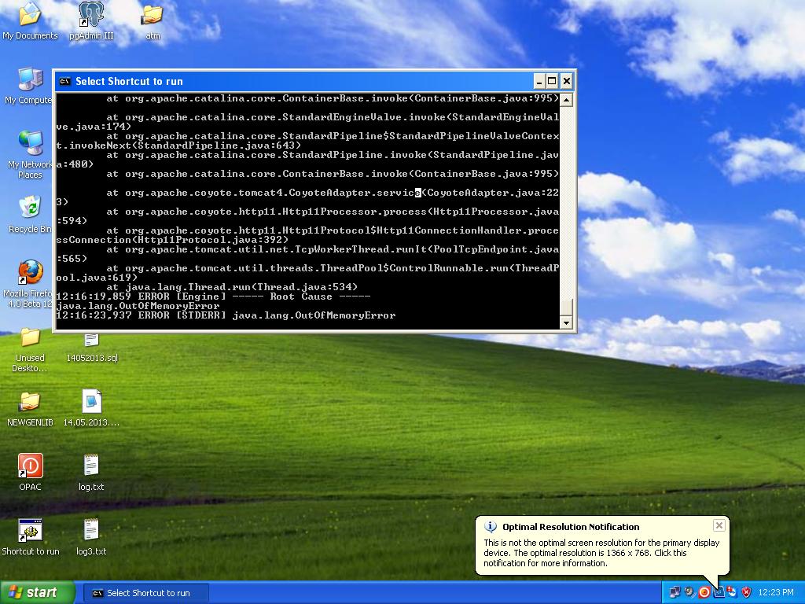This screenshot has height=604, width=805.
Task: Open the Recycle Bin icon
Action: (x=30, y=208)
